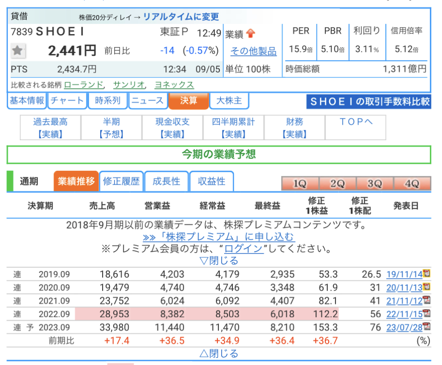Click the 2Q quarter button
Viewport: 442px width, 365px height.
click(337, 183)
